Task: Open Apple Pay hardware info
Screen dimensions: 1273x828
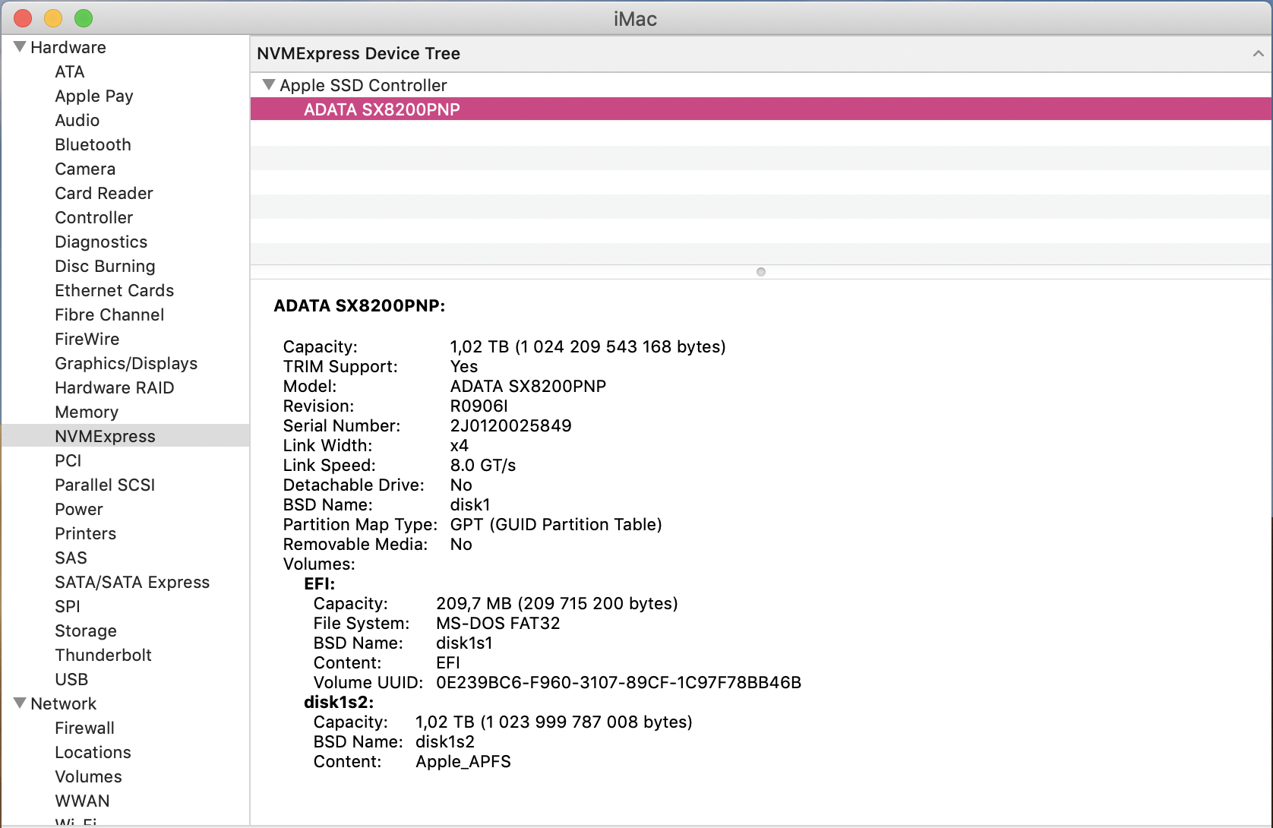Action: pos(94,96)
